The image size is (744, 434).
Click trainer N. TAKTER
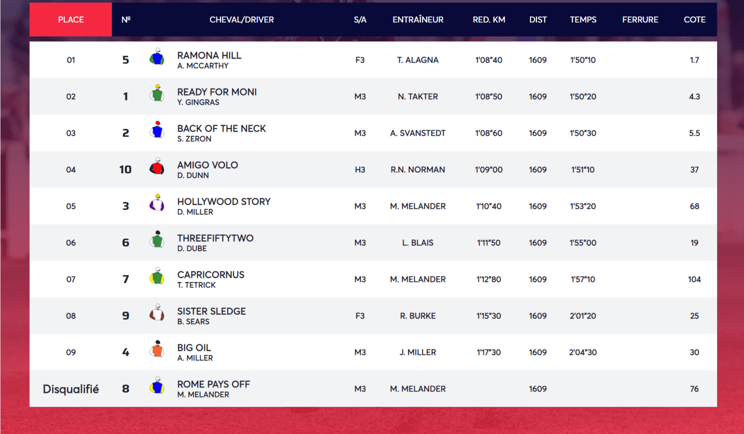(418, 96)
